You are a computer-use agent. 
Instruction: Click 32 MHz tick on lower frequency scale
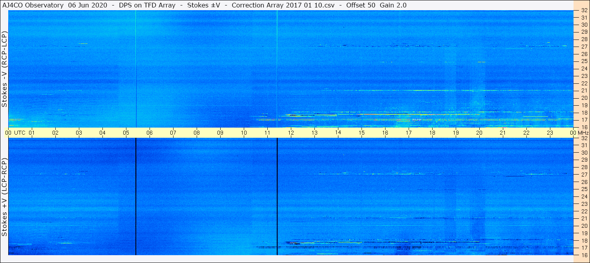[x=584, y=138]
